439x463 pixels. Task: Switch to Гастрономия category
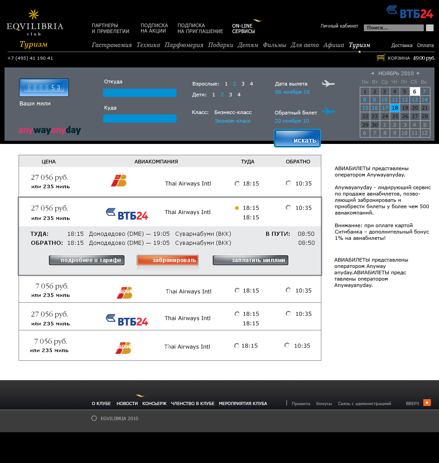click(x=112, y=45)
